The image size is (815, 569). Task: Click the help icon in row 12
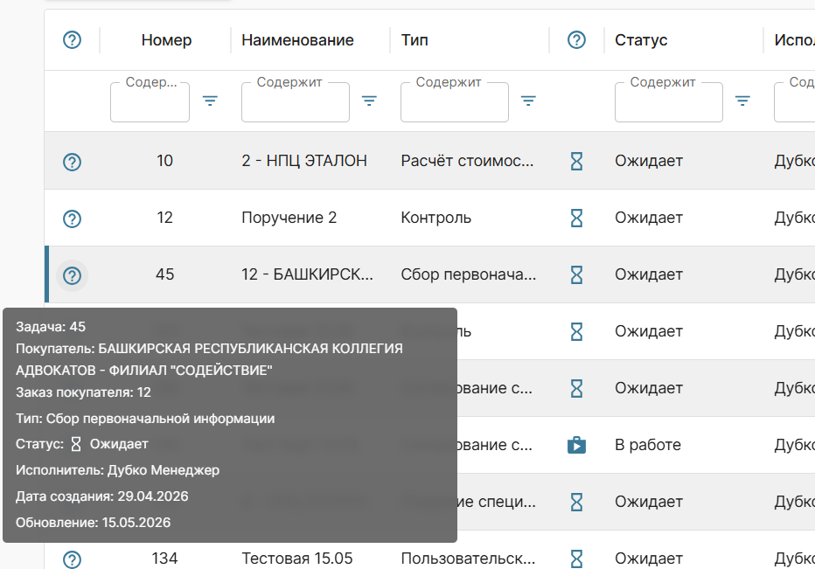coord(72,219)
